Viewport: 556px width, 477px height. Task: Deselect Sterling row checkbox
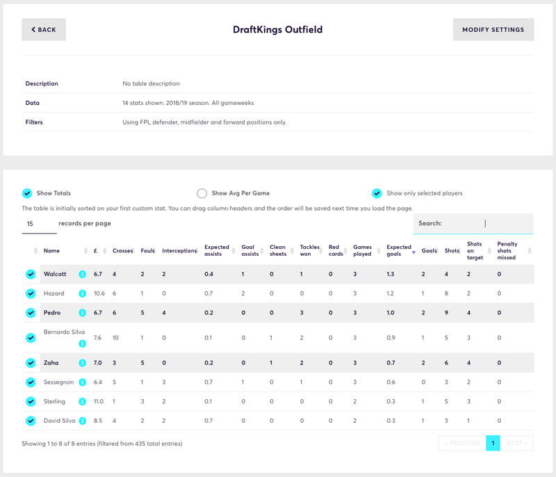point(31,401)
